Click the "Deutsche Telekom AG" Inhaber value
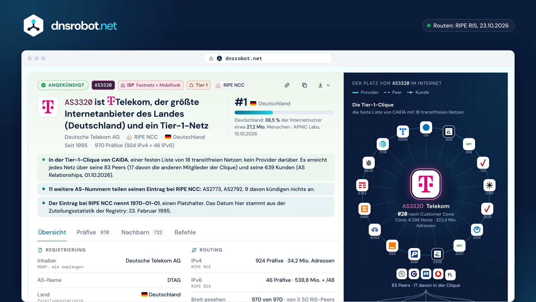536x302 pixels. point(153,261)
